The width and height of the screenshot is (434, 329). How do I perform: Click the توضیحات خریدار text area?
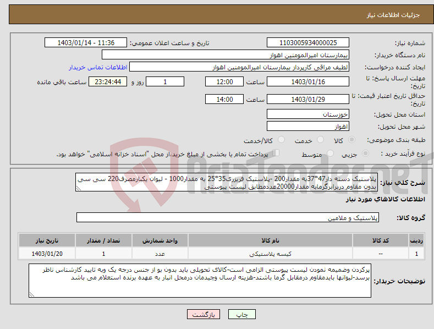(x=200, y=281)
